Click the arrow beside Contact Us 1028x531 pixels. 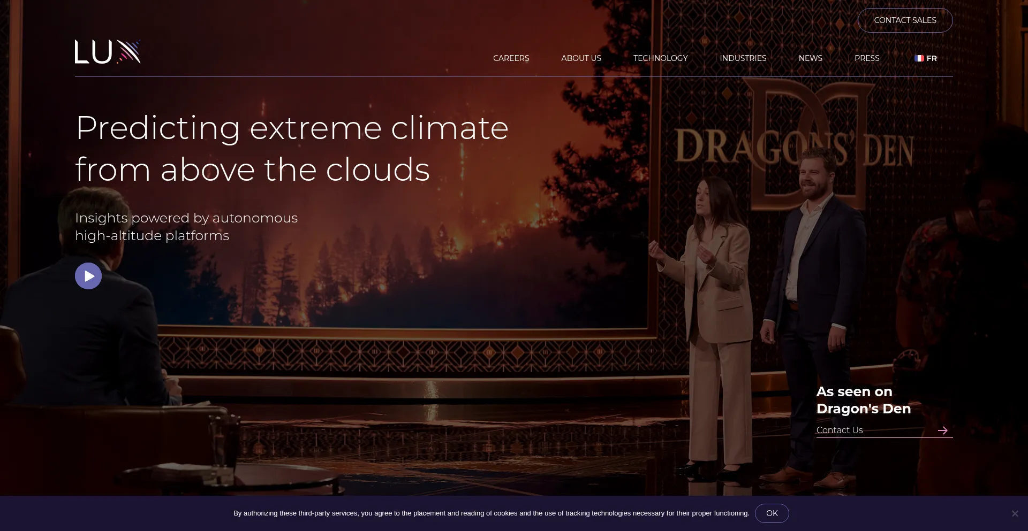[x=942, y=430]
